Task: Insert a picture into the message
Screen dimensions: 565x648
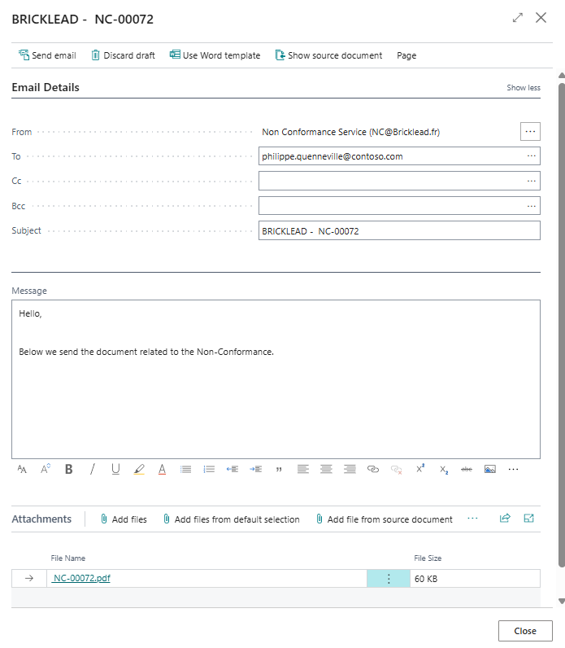Action: point(489,469)
